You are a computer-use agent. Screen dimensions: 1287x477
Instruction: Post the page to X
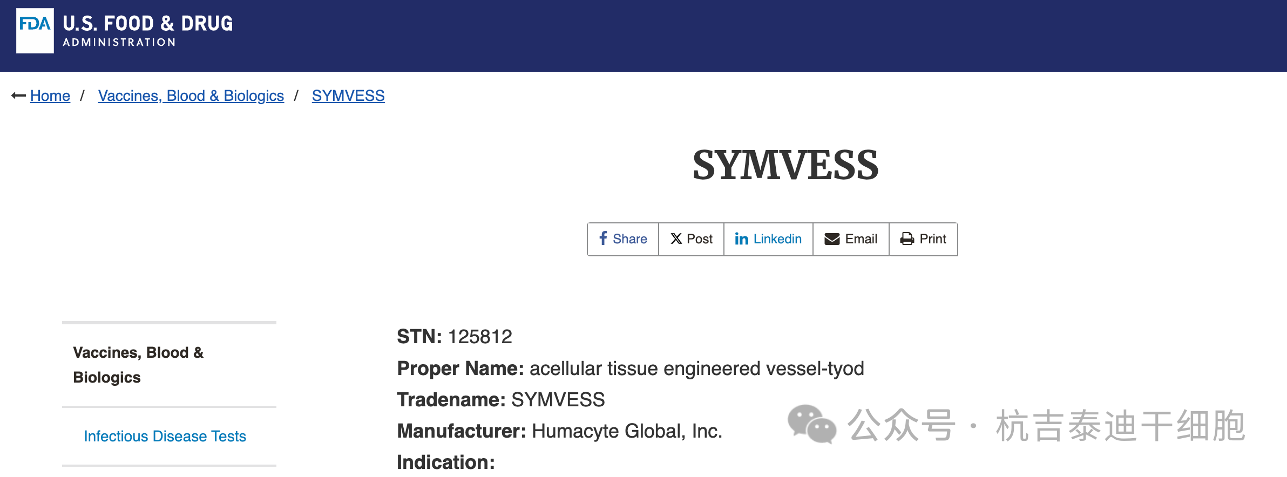(x=692, y=239)
